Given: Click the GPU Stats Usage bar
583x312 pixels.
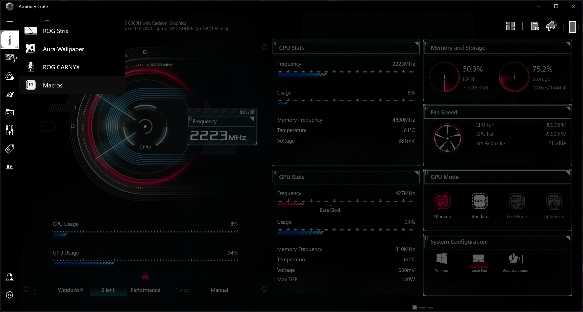Looking at the screenshot, I should tap(346, 231).
